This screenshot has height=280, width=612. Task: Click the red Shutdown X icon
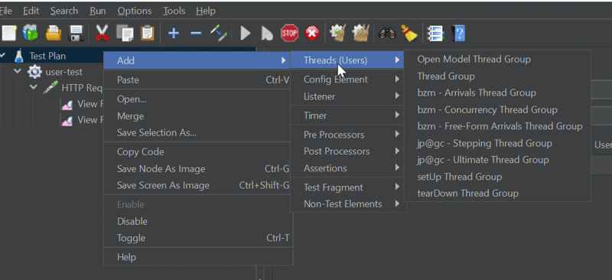click(312, 33)
